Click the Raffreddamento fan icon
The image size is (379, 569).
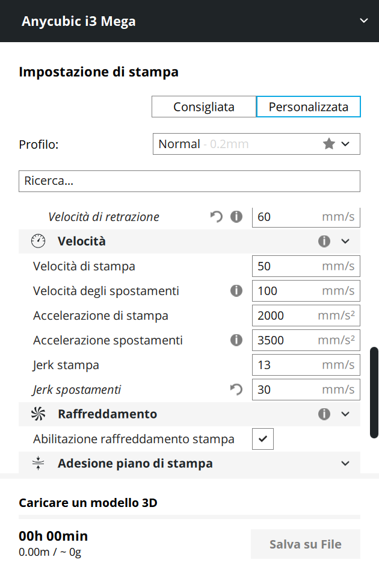pyautogui.click(x=38, y=414)
